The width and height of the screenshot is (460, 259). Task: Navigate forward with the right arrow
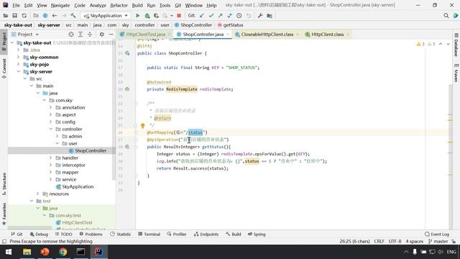(x=64, y=16)
